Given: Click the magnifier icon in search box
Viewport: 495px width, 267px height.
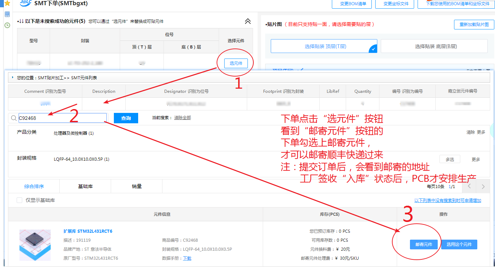Looking at the screenshot, I should pyautogui.click(x=14, y=118).
